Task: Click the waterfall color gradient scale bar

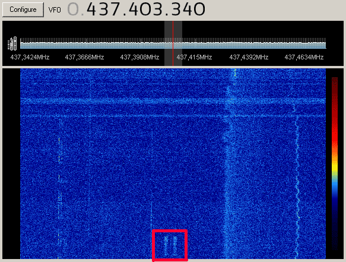Action: tap(335, 163)
